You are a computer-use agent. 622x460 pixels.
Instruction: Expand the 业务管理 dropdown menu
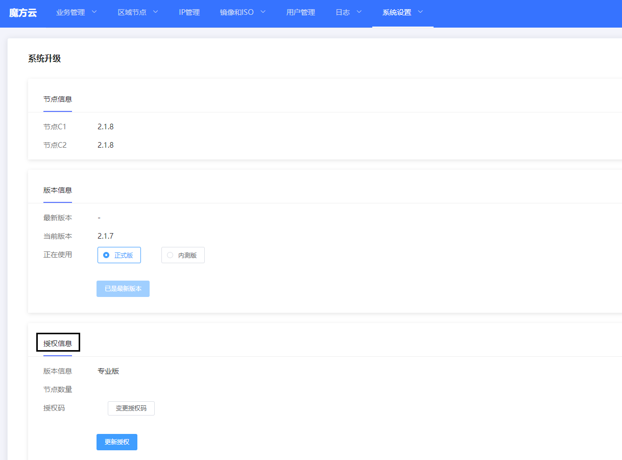click(77, 13)
